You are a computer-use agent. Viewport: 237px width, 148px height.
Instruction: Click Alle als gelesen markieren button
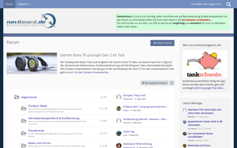coord(154,83)
